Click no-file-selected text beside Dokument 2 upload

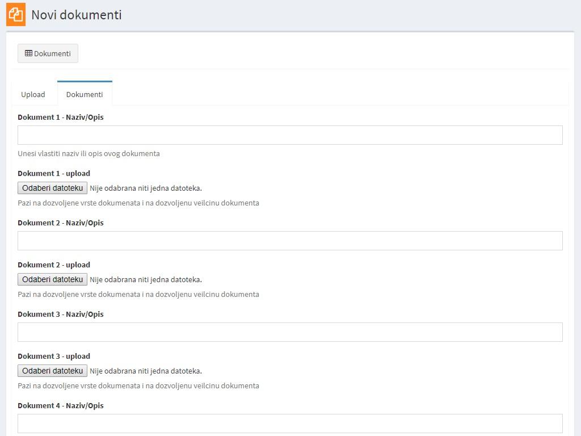click(x=146, y=279)
